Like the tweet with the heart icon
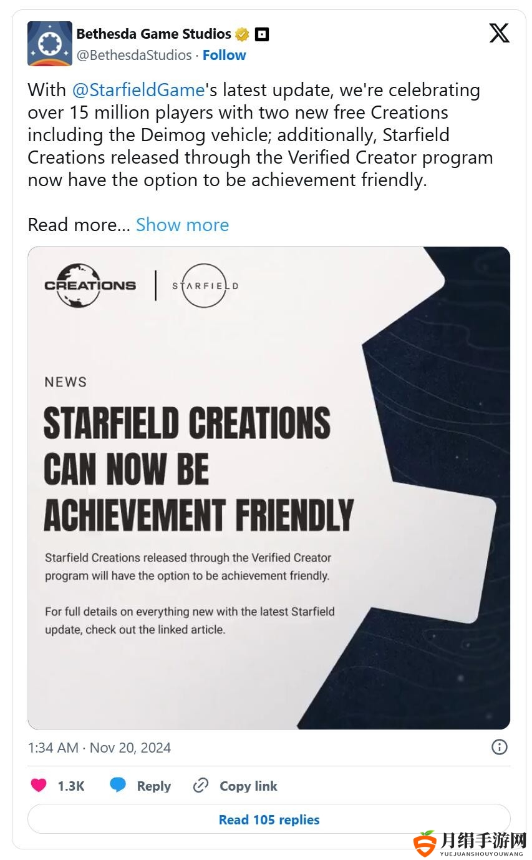Screen dimensions: 532x860 pos(39,786)
